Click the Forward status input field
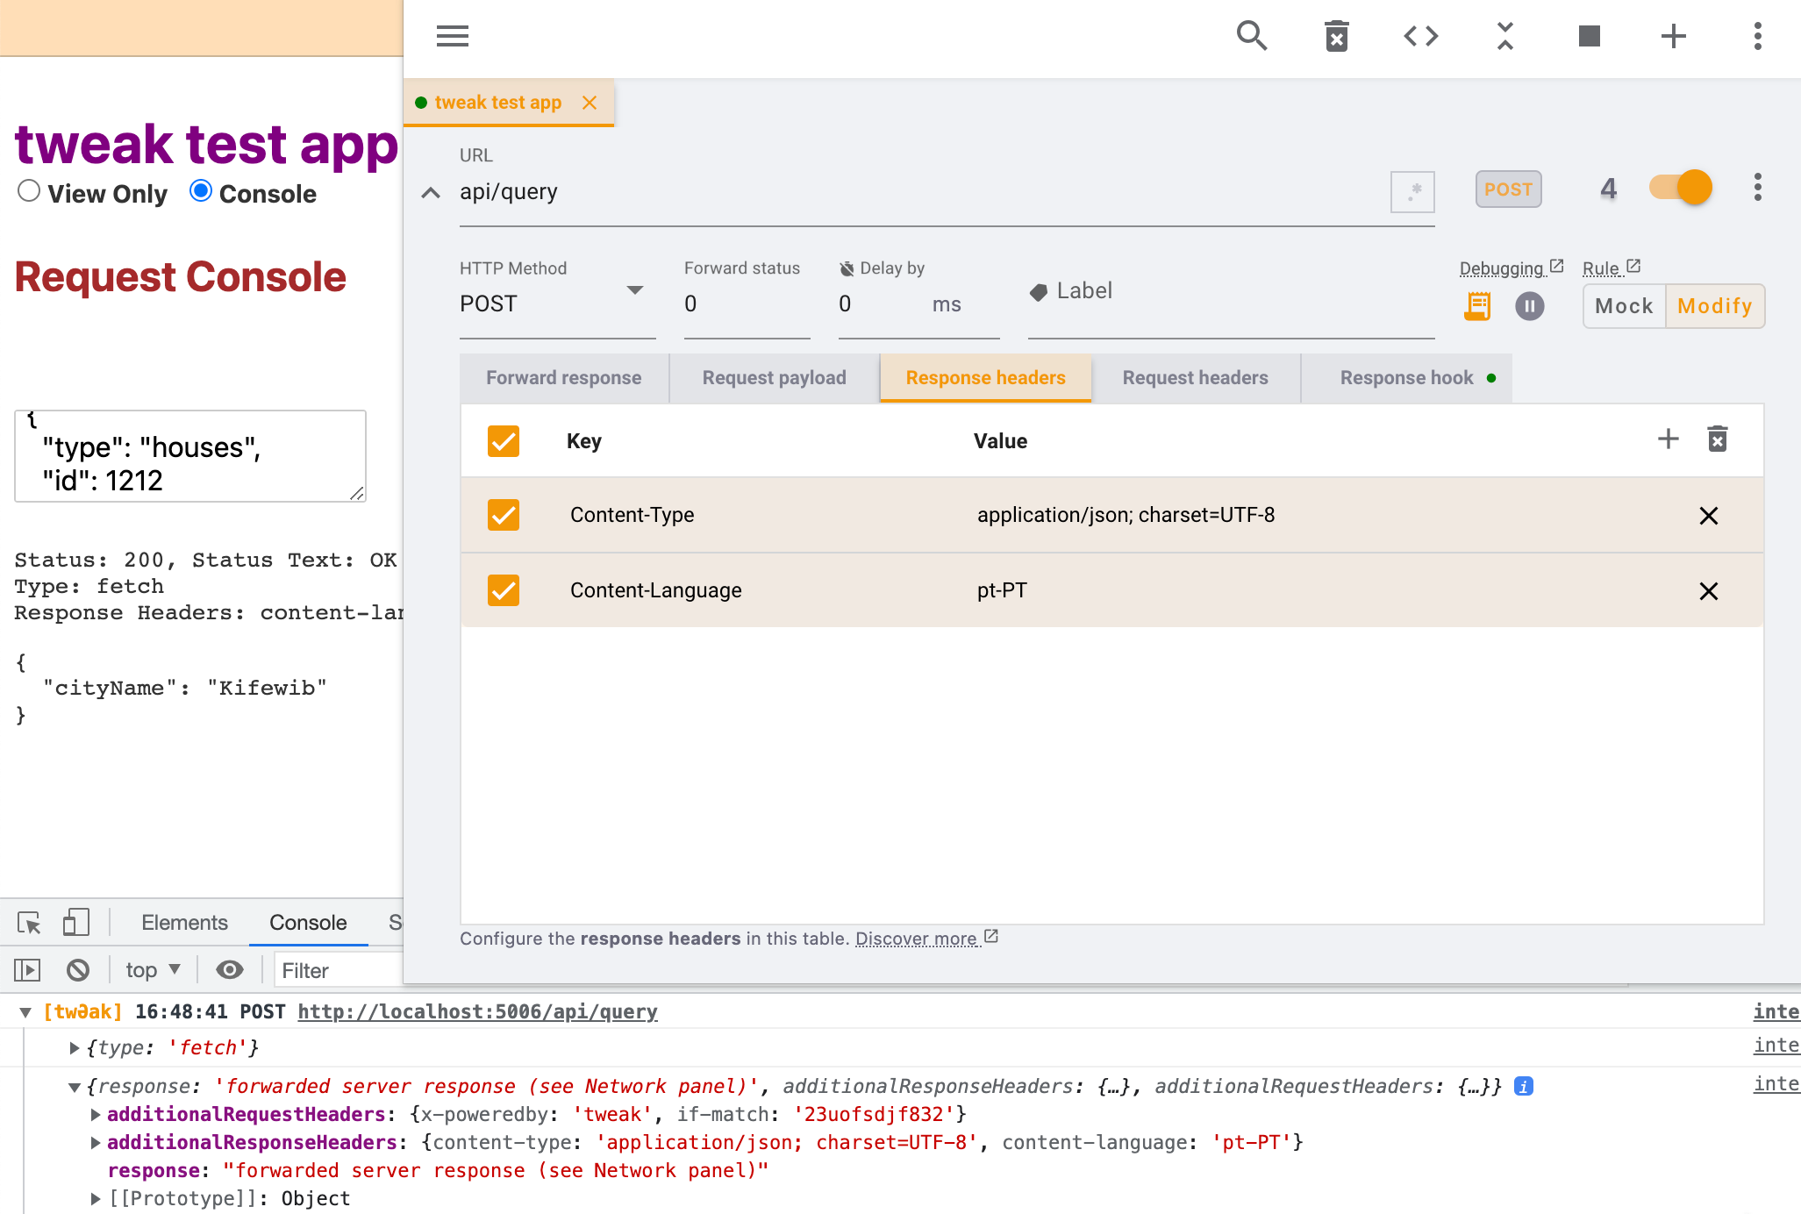 click(x=746, y=304)
